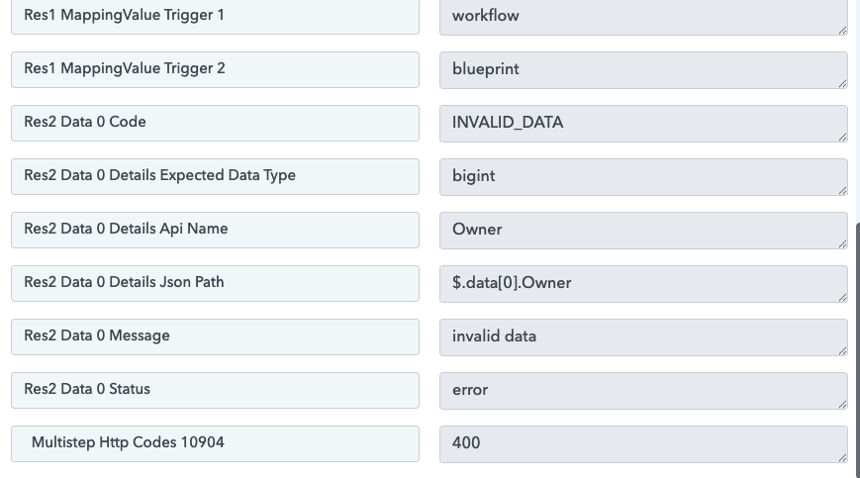Select the 'Owner' value text area
860x478 pixels.
pyautogui.click(x=642, y=231)
